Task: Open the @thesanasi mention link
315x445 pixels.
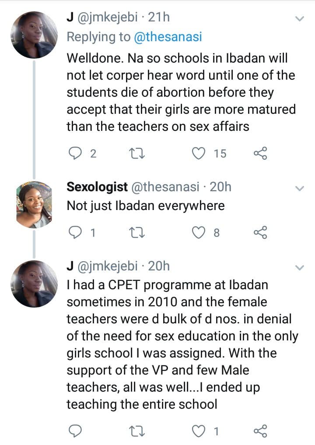Action: 168,37
